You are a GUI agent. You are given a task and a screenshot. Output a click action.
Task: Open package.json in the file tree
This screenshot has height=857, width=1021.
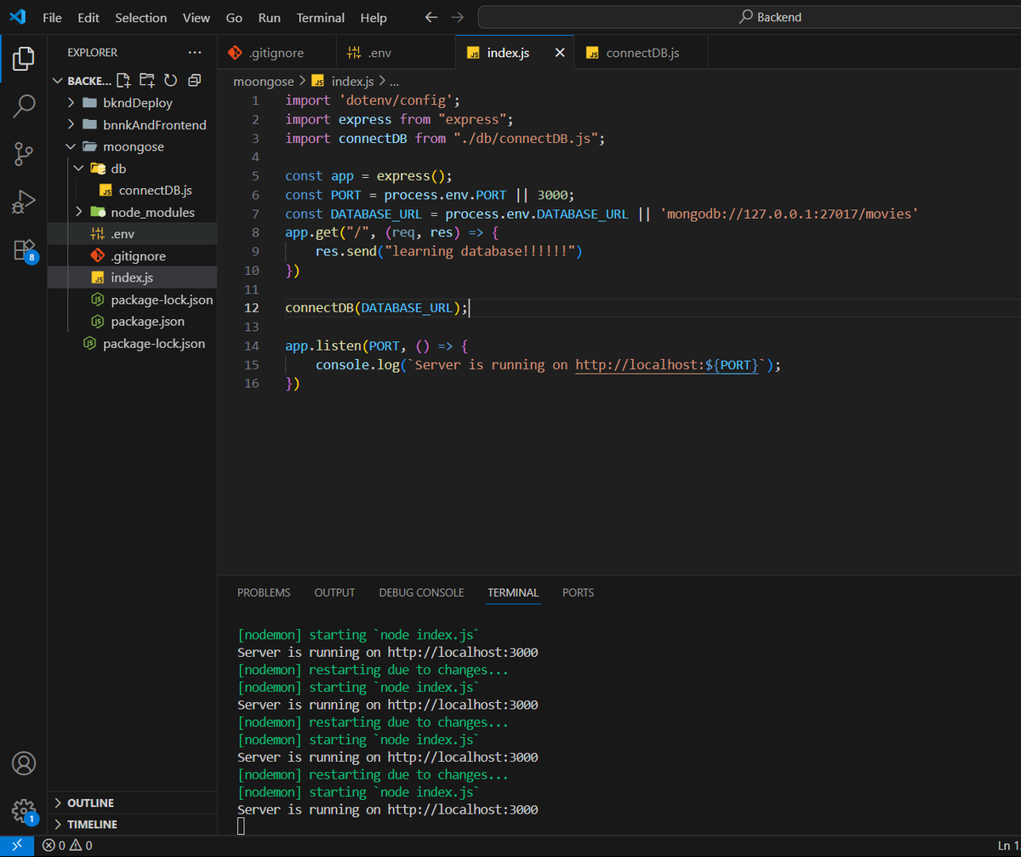pos(132,322)
